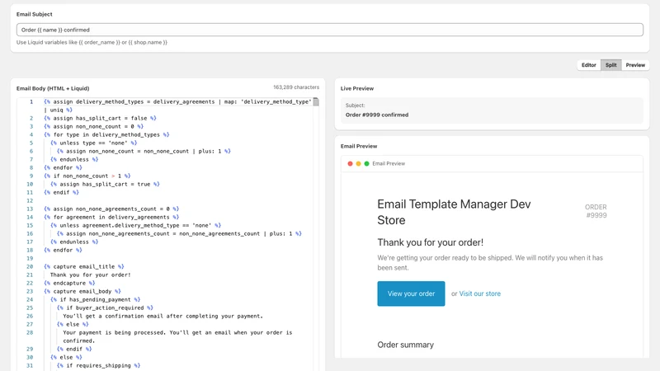Click line 13 assign non_none_agreements_count = 0

click(111, 209)
